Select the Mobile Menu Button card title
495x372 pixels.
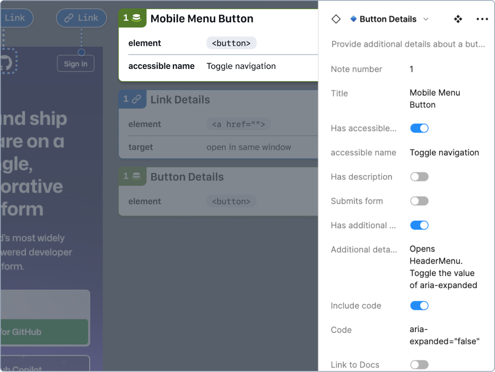coord(202,19)
